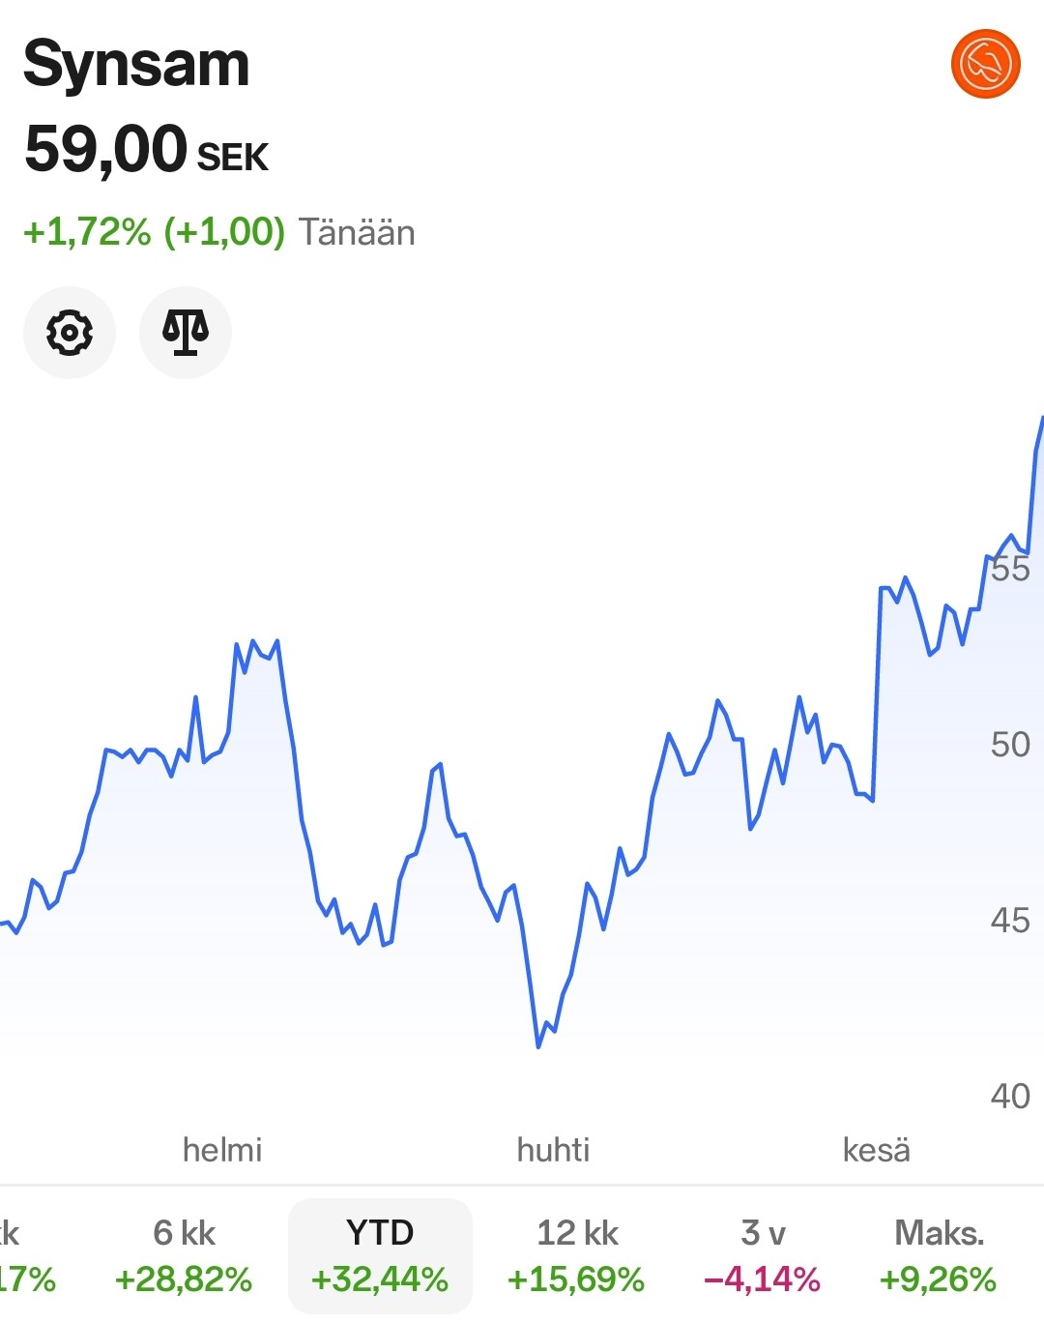Screen dimensions: 1044x1323
Task: Tap the 45 price axis label
Action: point(1010,921)
